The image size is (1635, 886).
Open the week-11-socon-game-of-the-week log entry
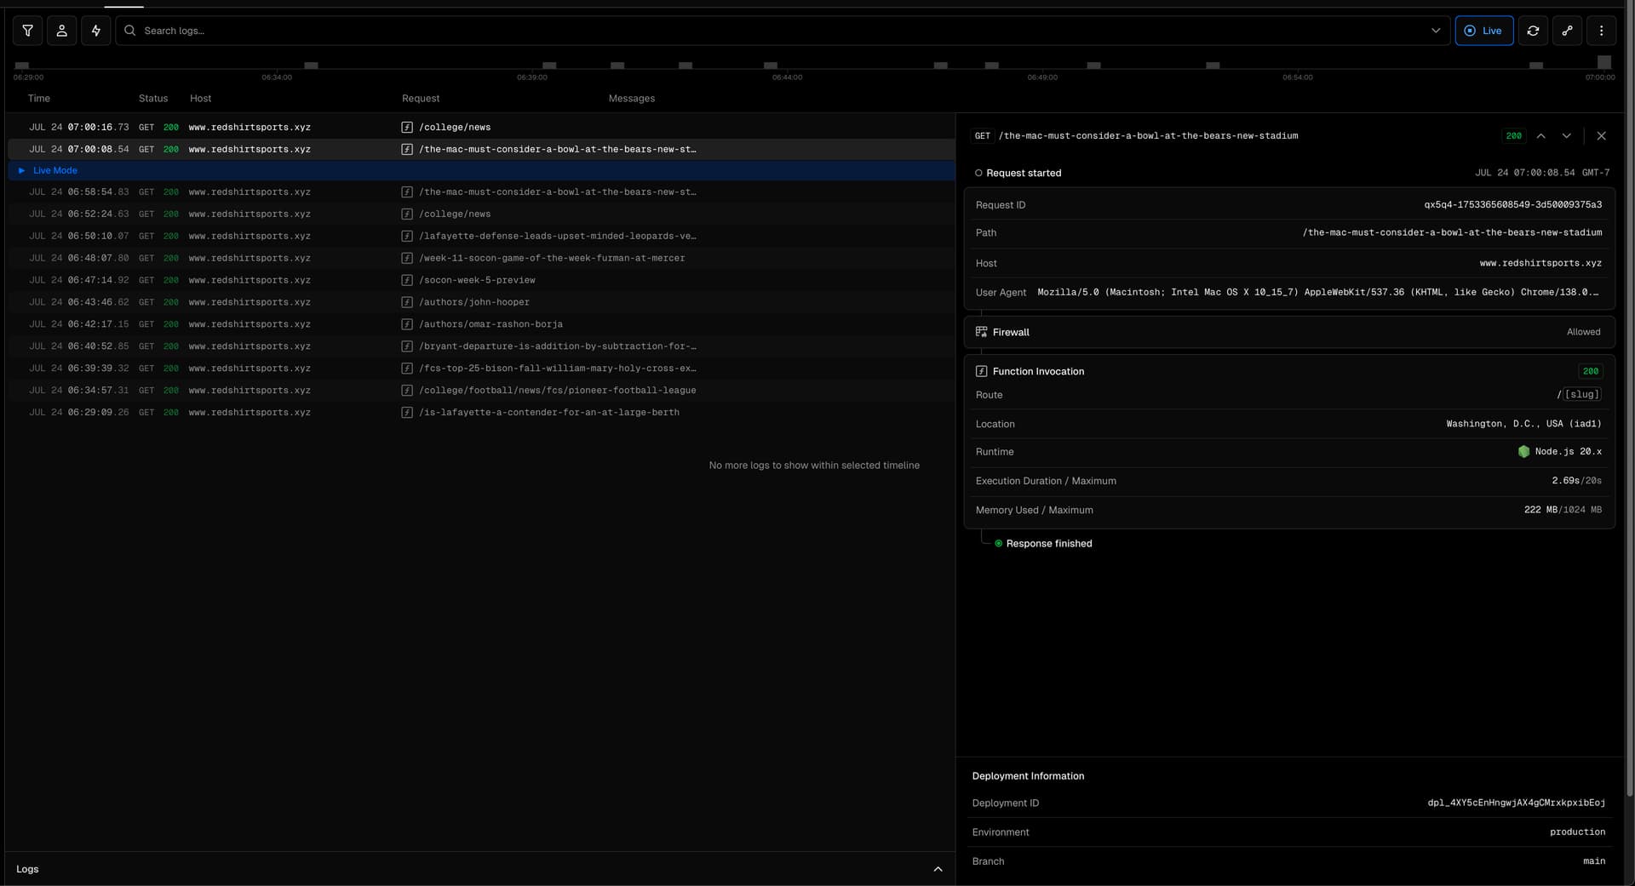(x=480, y=259)
